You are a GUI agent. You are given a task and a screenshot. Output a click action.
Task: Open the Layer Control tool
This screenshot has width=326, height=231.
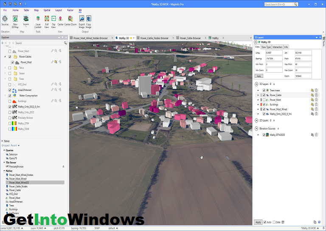pos(38,22)
